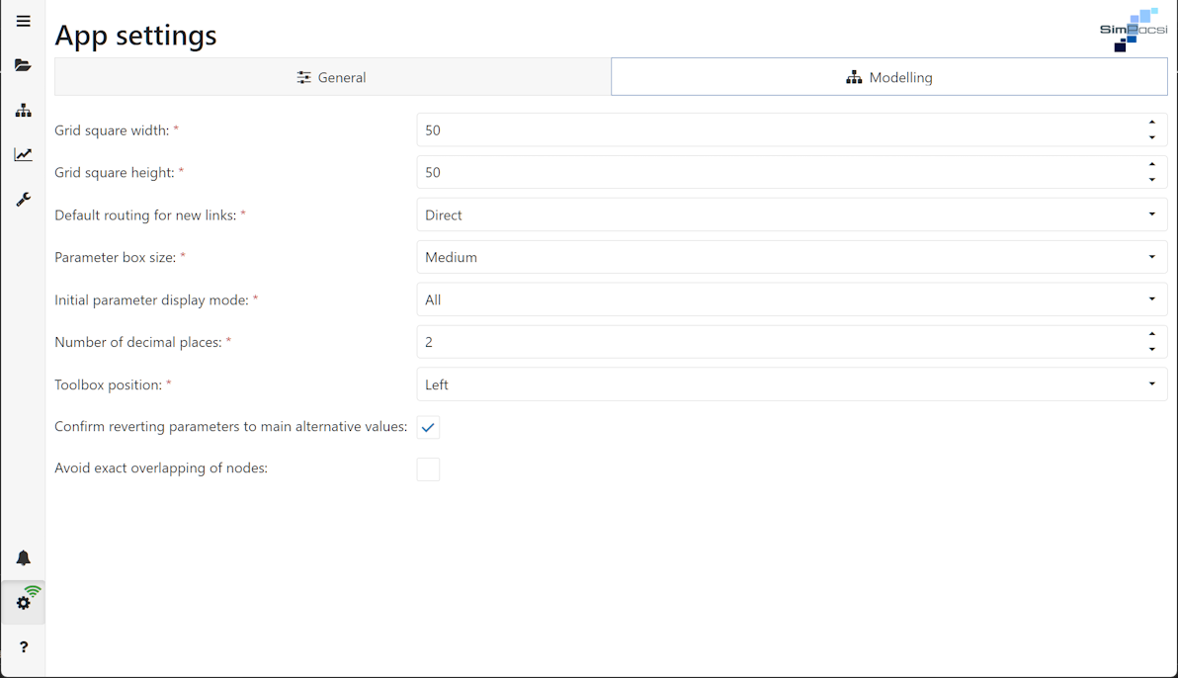The width and height of the screenshot is (1178, 678).
Task: Click the wrench tools icon in sidebar
Action: (23, 199)
